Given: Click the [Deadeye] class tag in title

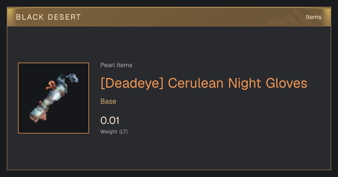Looking at the screenshot, I should tap(132, 83).
